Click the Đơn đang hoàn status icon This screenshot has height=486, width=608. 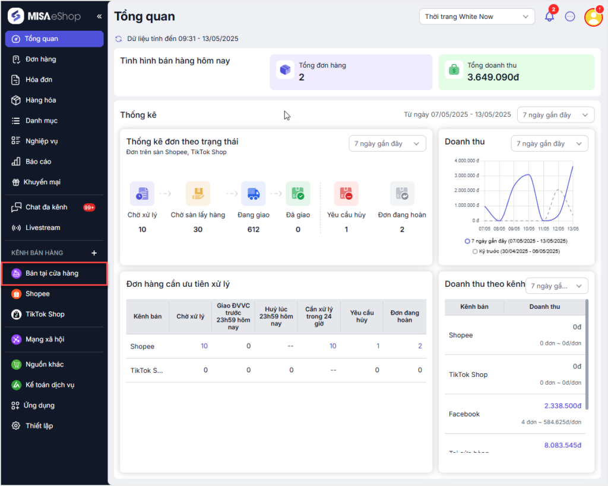click(x=402, y=194)
